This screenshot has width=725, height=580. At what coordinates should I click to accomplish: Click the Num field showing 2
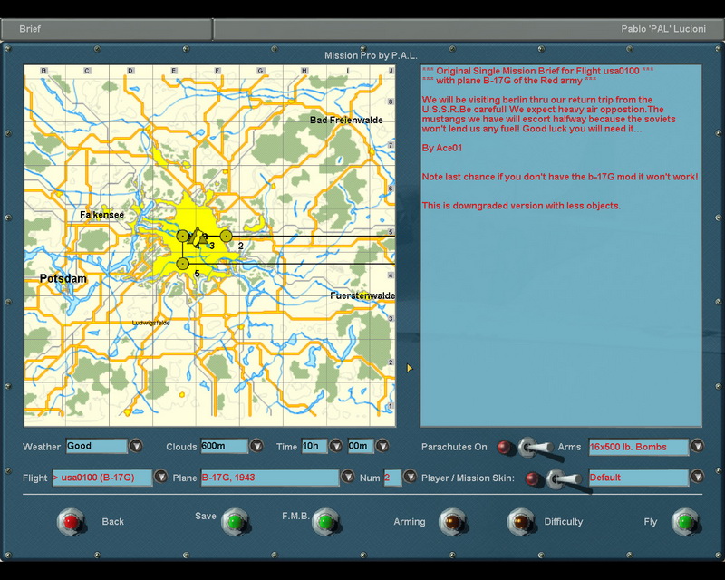392,478
